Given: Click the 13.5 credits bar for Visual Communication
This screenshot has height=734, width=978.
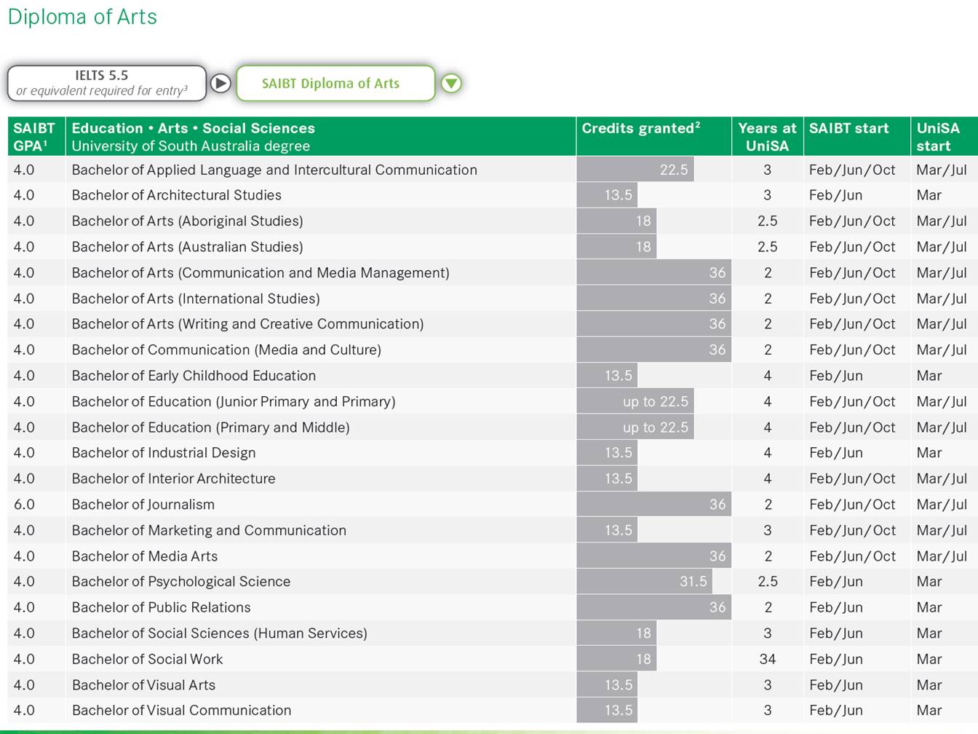Looking at the screenshot, I should coord(607,711).
